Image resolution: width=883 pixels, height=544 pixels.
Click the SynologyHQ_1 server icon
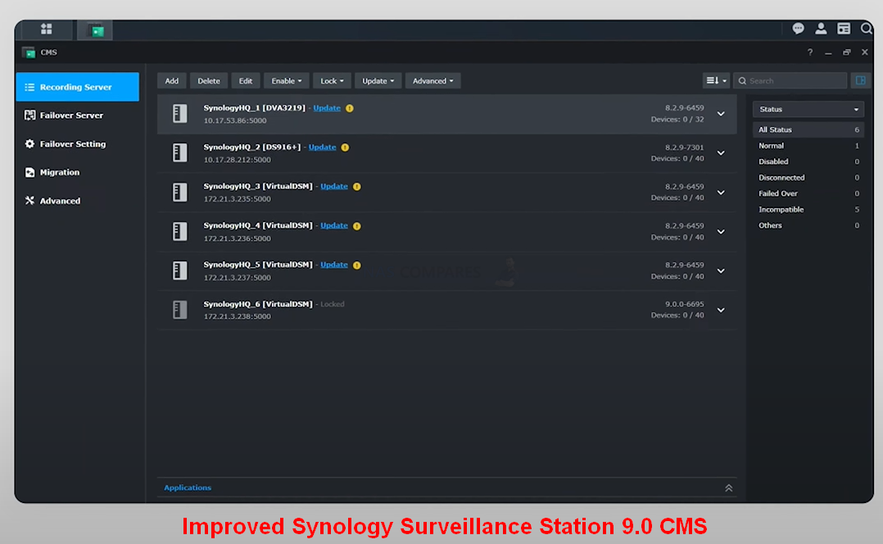click(x=179, y=114)
